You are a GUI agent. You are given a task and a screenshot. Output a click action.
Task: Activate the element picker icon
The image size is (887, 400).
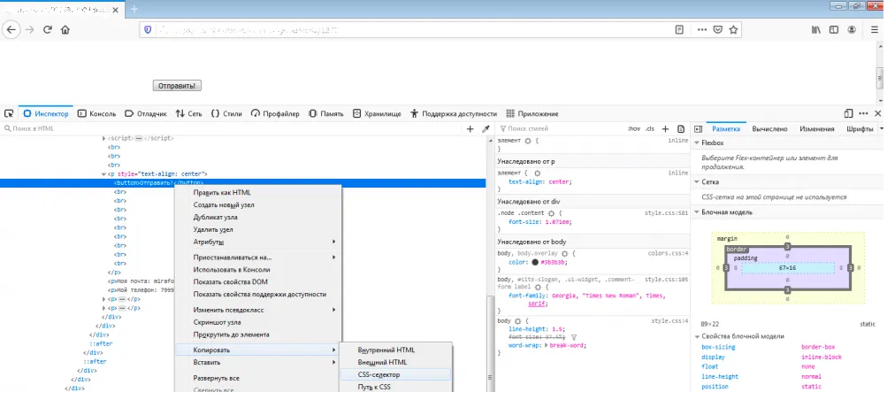9,114
